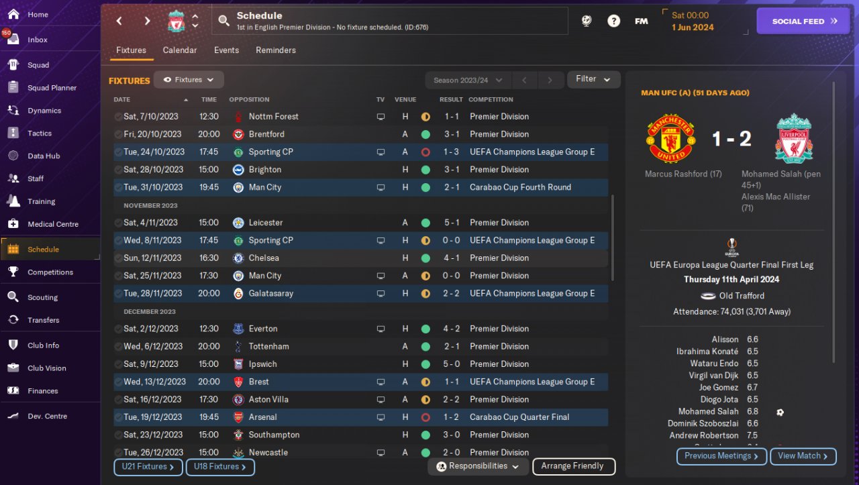Click the help question mark icon
This screenshot has height=485, width=859.
613,21
